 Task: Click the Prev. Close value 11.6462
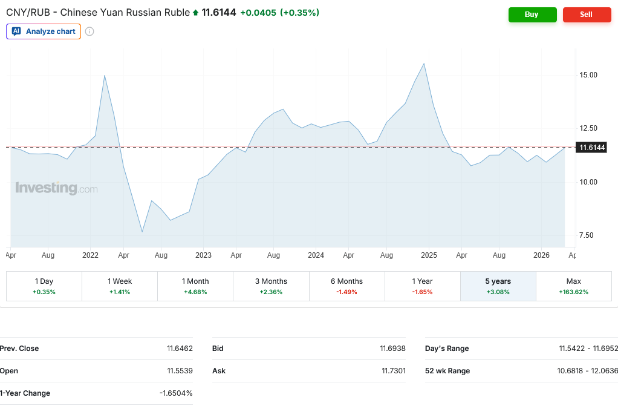(x=180, y=349)
